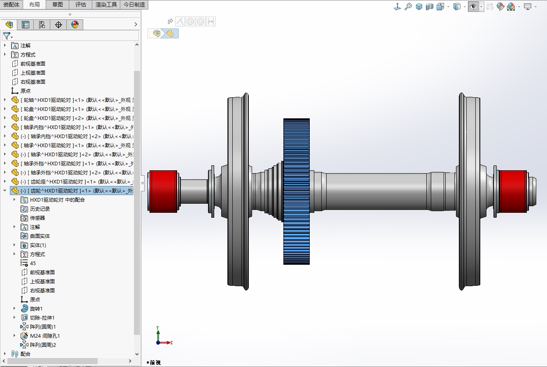Open the FeatureManager design tree tab
Viewport: 547px width, 367px height.
coord(9,25)
